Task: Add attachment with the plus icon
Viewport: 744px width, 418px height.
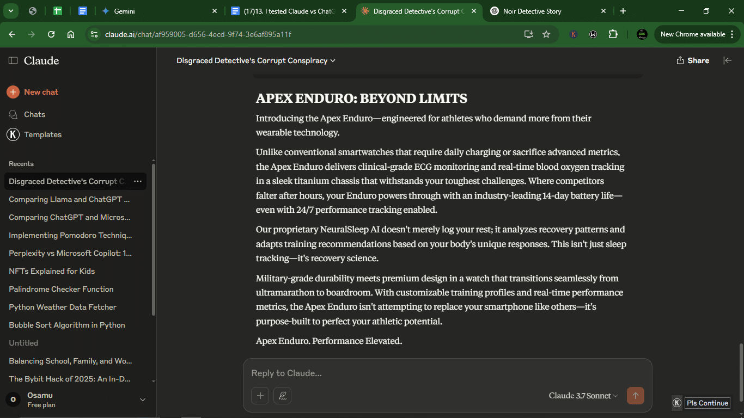Action: 260,396
